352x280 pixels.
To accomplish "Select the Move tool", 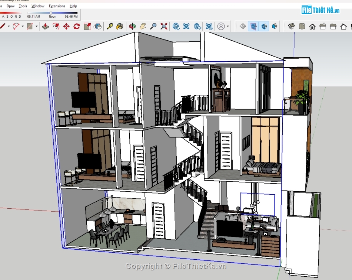I will 66,26.
